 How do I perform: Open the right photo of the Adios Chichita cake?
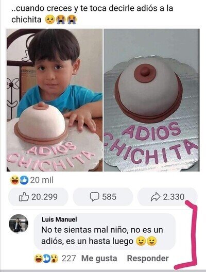(x=152, y=100)
